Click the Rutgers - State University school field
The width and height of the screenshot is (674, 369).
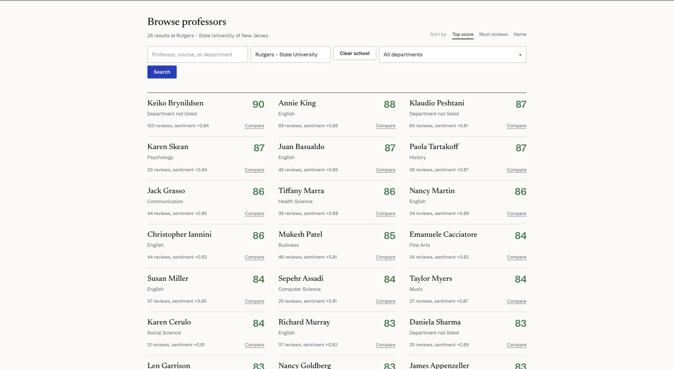(x=290, y=55)
